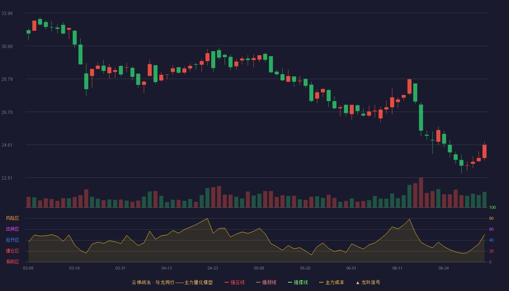The height and width of the screenshot is (291, 509).
Task: Toggle the 龙吟信号 legend series
Action: click(x=368, y=282)
